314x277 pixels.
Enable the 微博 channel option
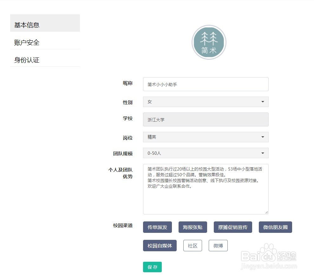click(218, 246)
